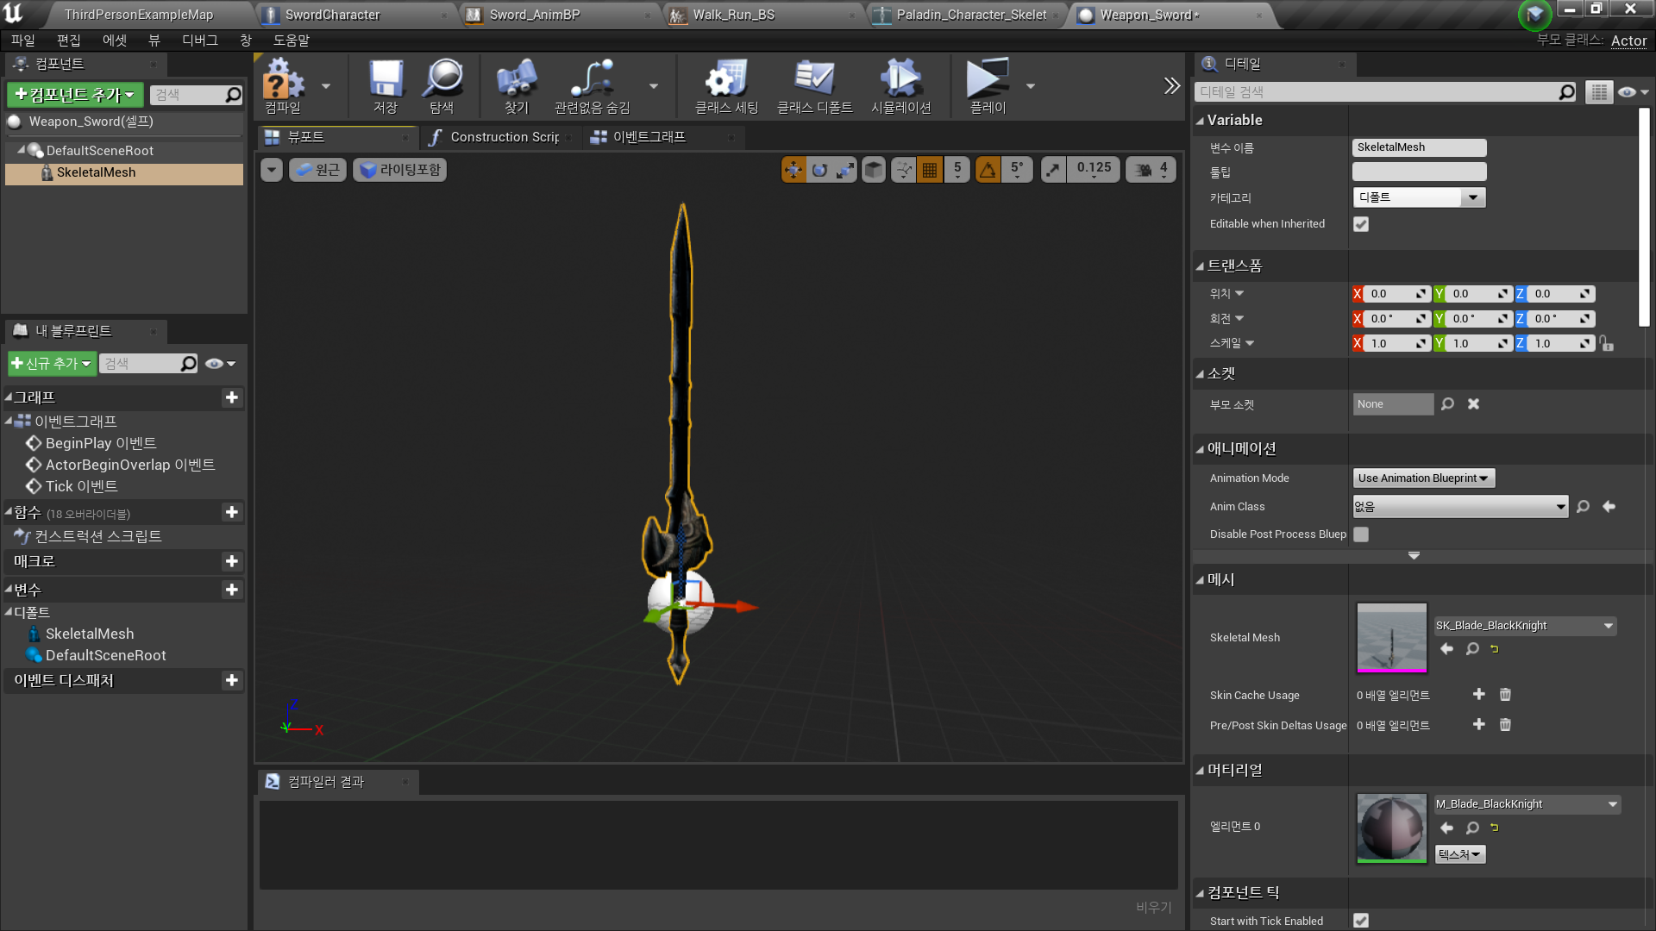Click the M_Blade_BlackKnight material sphere thumbnail

[x=1390, y=828]
